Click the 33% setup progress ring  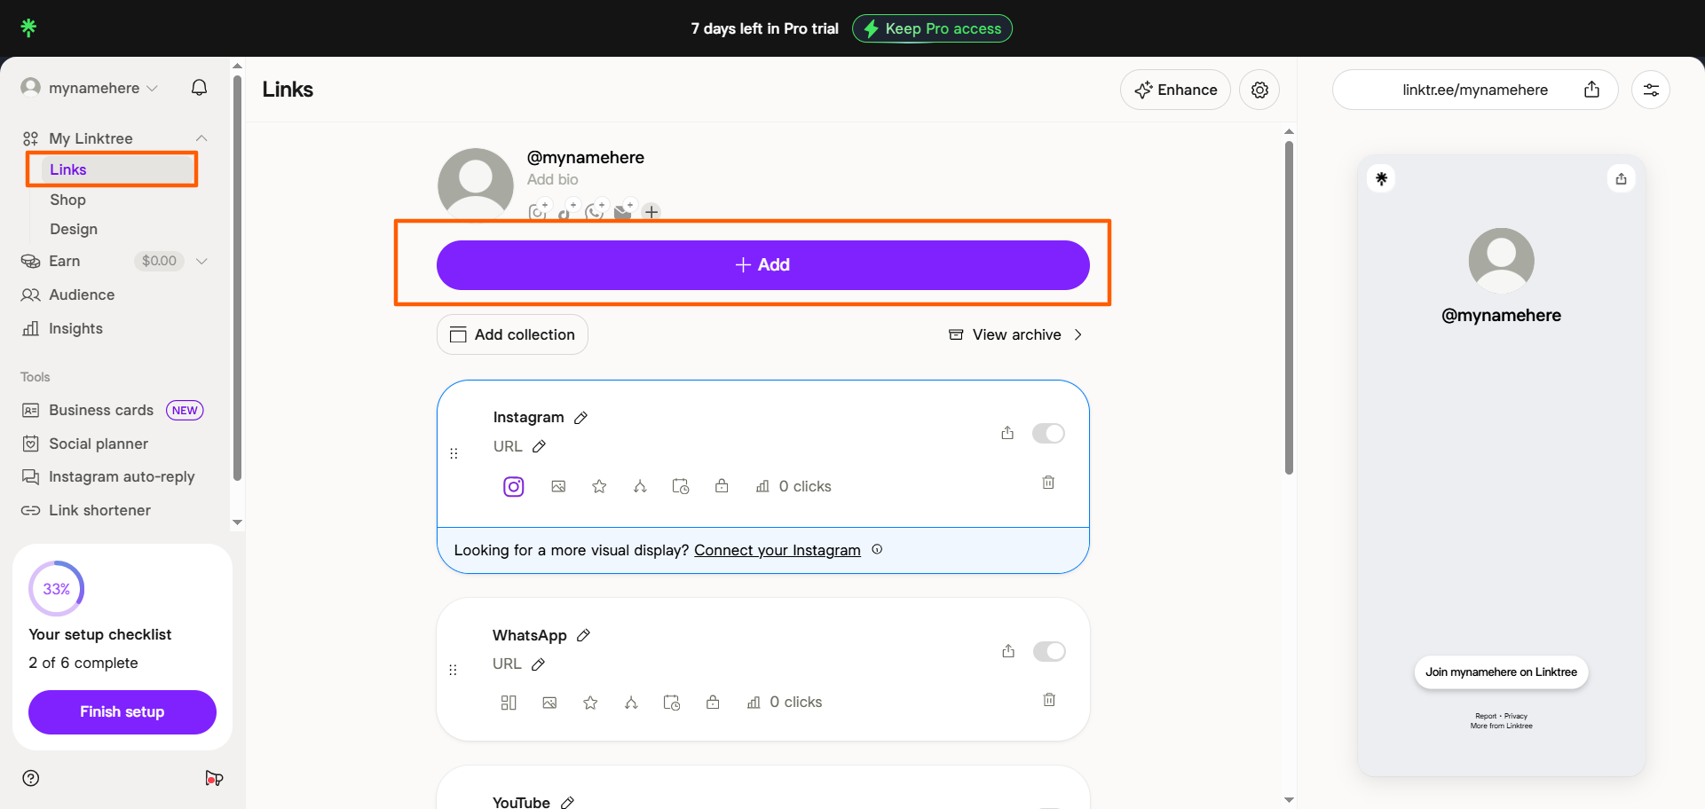pos(57,588)
